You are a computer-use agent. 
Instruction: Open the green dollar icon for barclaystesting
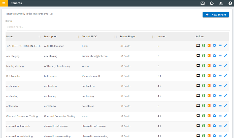tap(204, 66)
